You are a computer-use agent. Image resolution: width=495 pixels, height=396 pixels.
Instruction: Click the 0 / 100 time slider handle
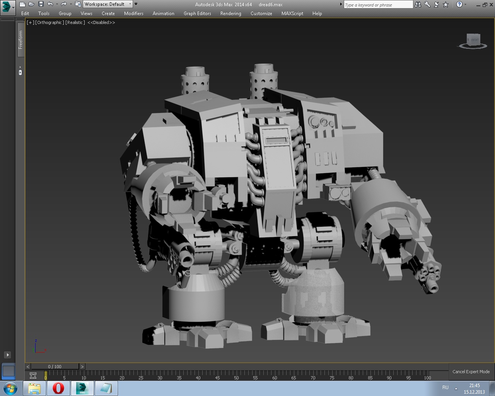[55, 366]
